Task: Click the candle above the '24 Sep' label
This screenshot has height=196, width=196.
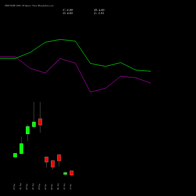Action: [x=22, y=149]
